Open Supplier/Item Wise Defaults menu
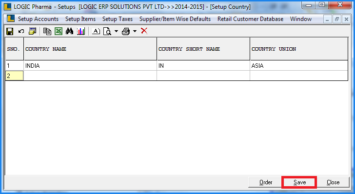Screen dimensions: 355x194 coord(175,19)
